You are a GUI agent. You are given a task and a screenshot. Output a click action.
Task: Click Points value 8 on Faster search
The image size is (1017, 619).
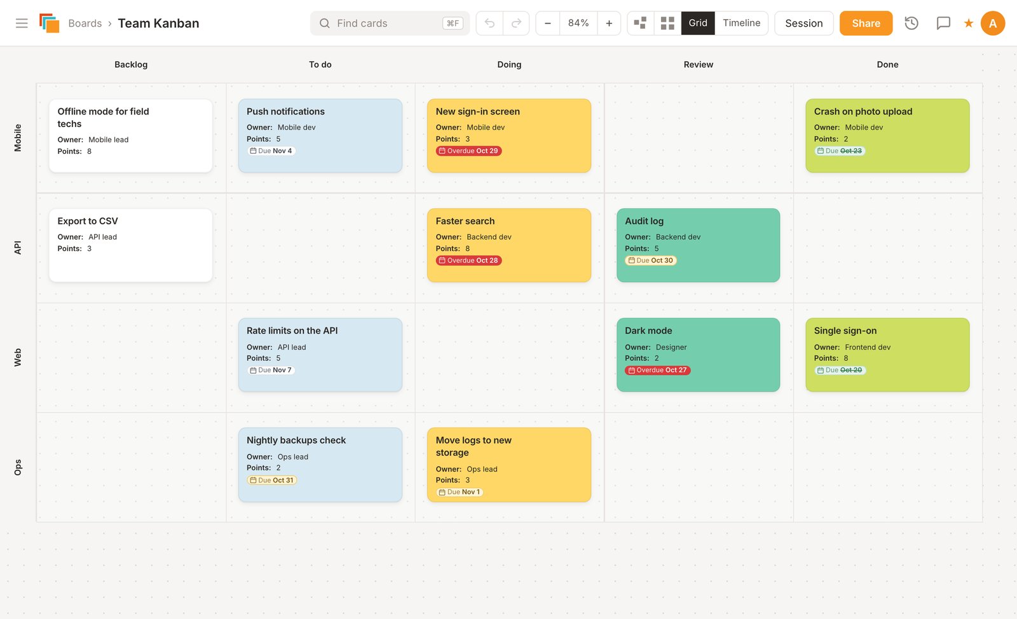pyautogui.click(x=468, y=249)
